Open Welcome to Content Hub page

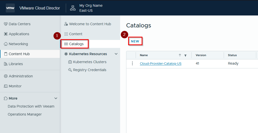click(x=90, y=24)
